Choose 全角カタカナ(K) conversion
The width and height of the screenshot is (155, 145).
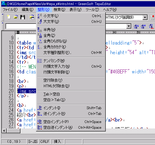71,47
